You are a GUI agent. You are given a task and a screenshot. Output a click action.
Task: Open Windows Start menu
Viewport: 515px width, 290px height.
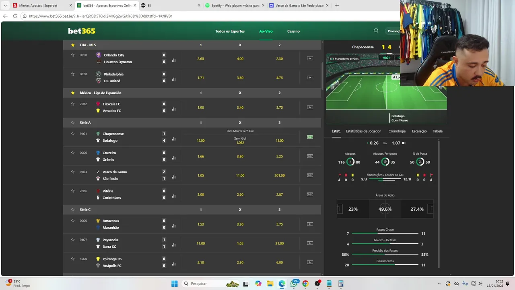click(174, 284)
